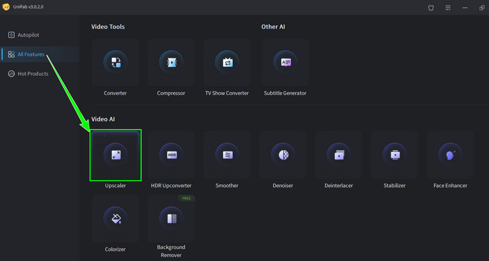The image size is (489, 261).
Task: Click the HDR Upconverter label
Action: click(171, 186)
